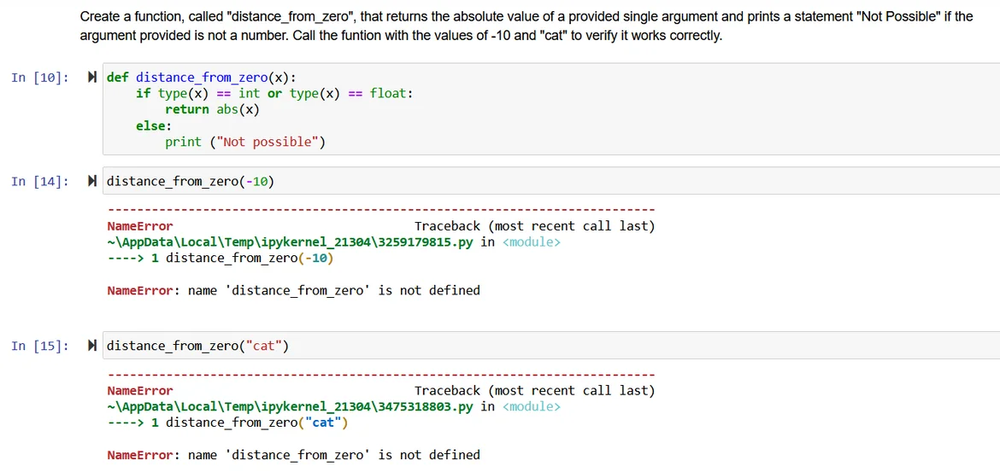The height and width of the screenshot is (472, 1000).
Task: Click the def distance_from_zero(x) line
Action: (202, 78)
